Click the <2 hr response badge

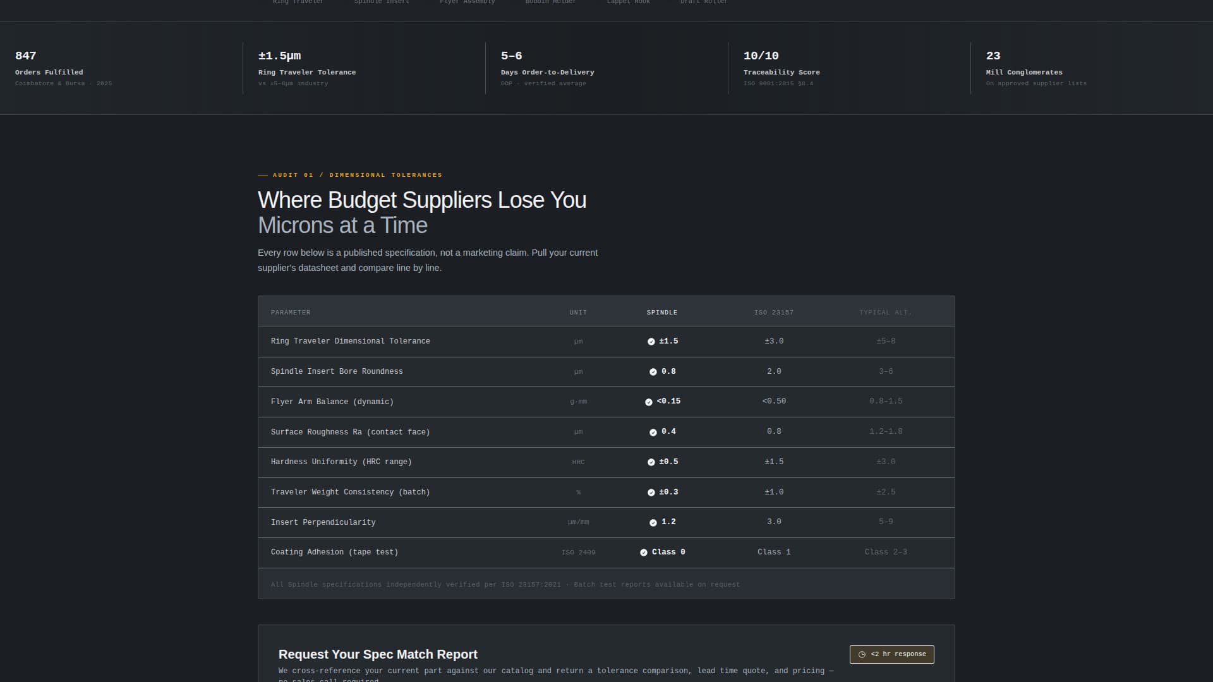pyautogui.click(x=891, y=654)
